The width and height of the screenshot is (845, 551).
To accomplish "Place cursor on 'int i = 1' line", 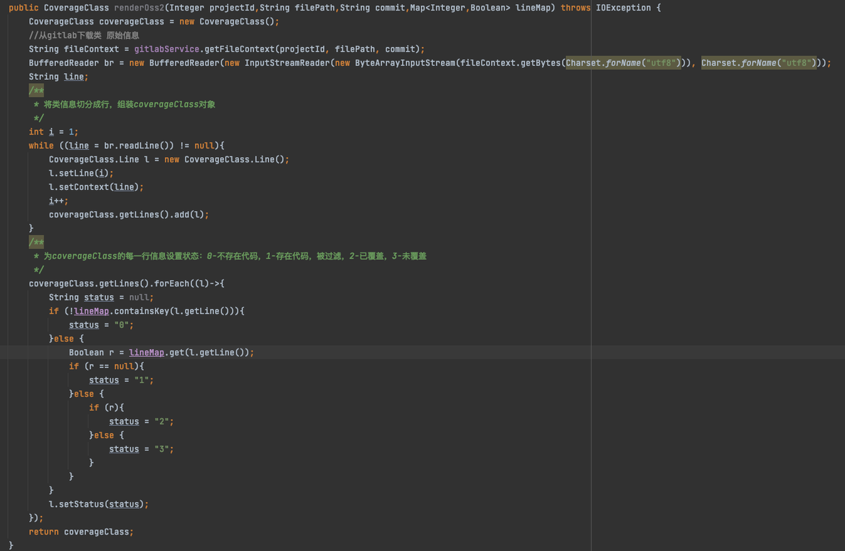I will point(53,131).
